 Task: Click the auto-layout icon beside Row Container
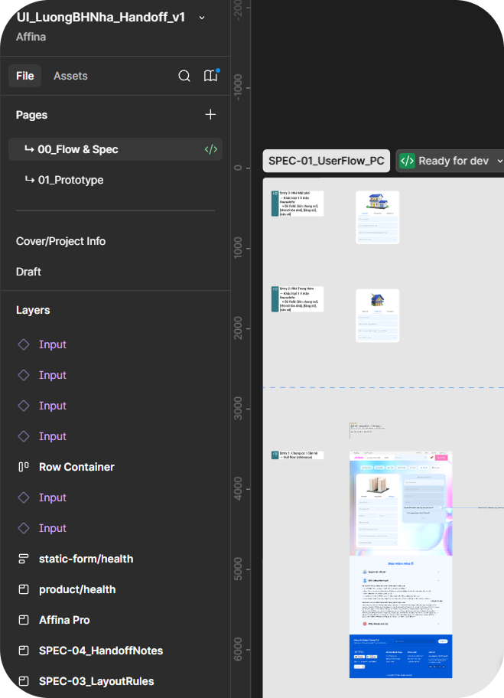pyautogui.click(x=24, y=467)
